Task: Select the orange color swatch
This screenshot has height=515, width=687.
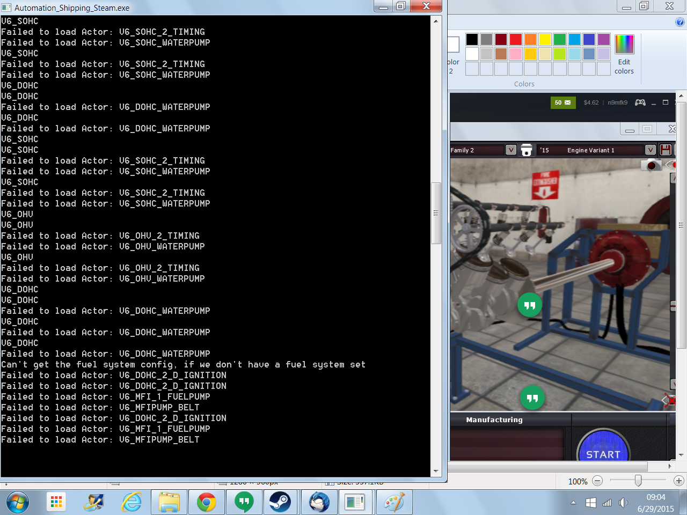Action: pos(530,39)
